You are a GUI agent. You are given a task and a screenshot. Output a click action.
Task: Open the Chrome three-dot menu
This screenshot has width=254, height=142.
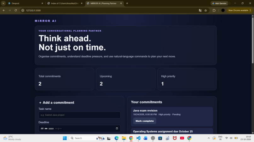pyautogui.click(x=250, y=10)
